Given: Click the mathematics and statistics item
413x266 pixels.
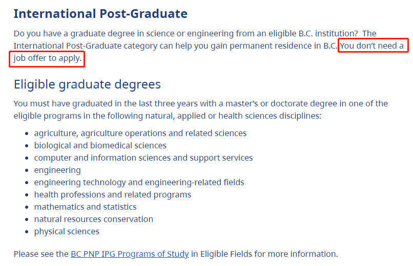Looking at the screenshot, I should pyautogui.click(x=86, y=207).
